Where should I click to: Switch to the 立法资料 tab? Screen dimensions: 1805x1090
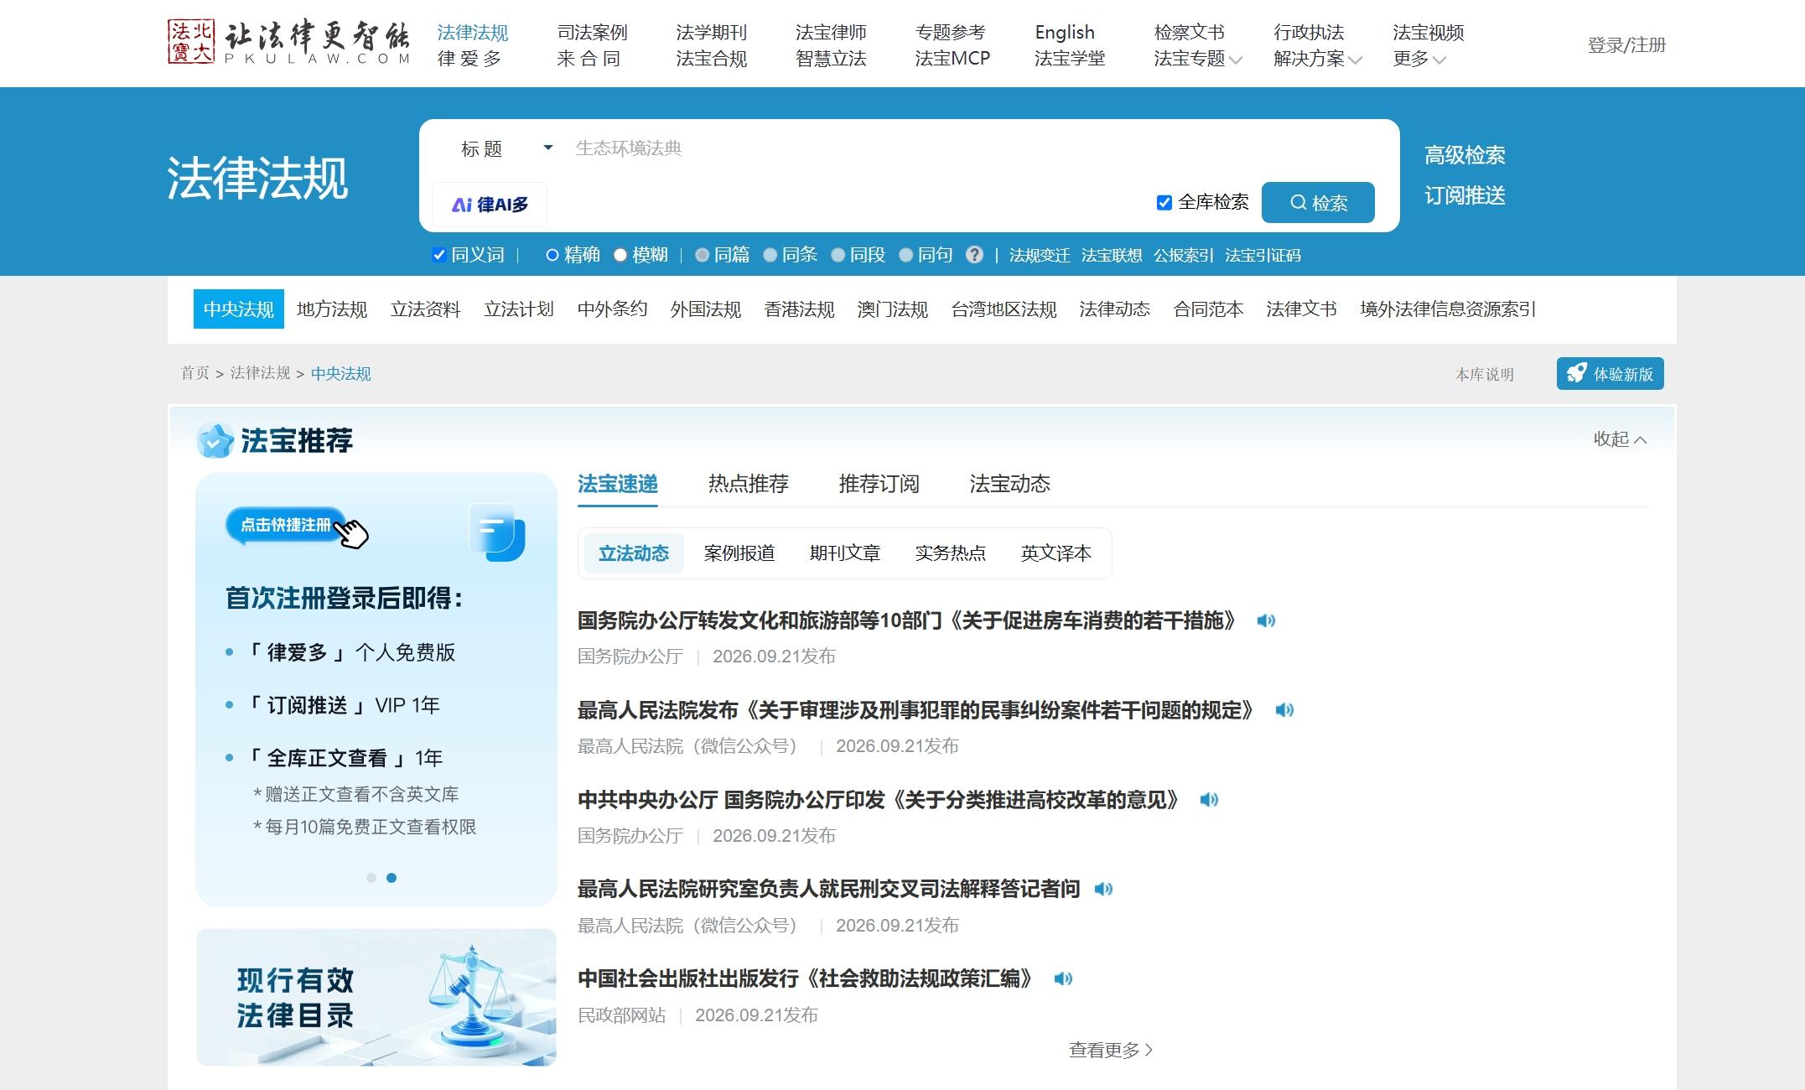[x=426, y=309]
